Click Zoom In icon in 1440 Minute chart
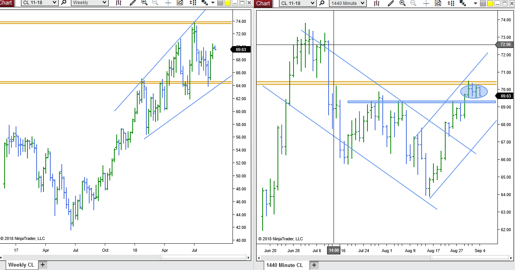Image resolution: width=515 pixels, height=270 pixels. pos(403,3)
